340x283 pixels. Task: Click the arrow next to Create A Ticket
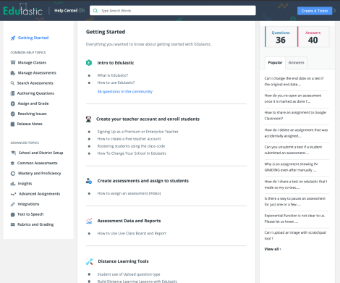pos(334,11)
